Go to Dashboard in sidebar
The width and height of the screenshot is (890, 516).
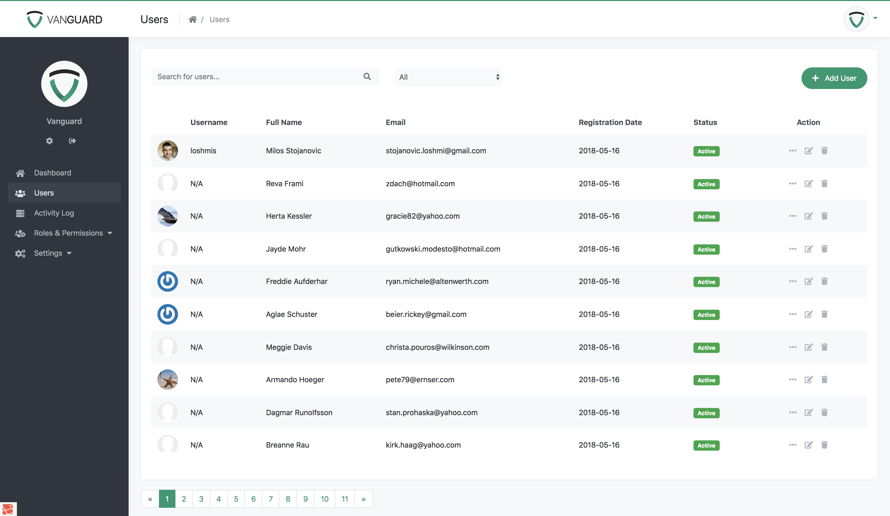52,173
